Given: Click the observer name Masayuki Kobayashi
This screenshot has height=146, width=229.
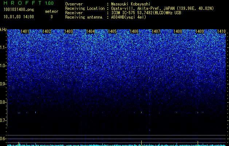Looking at the screenshot, I should pyautogui.click(x=131, y=4).
